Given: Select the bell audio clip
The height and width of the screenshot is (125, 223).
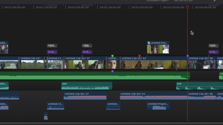Looking at the screenshot, I should pyautogui.click(x=199, y=86).
